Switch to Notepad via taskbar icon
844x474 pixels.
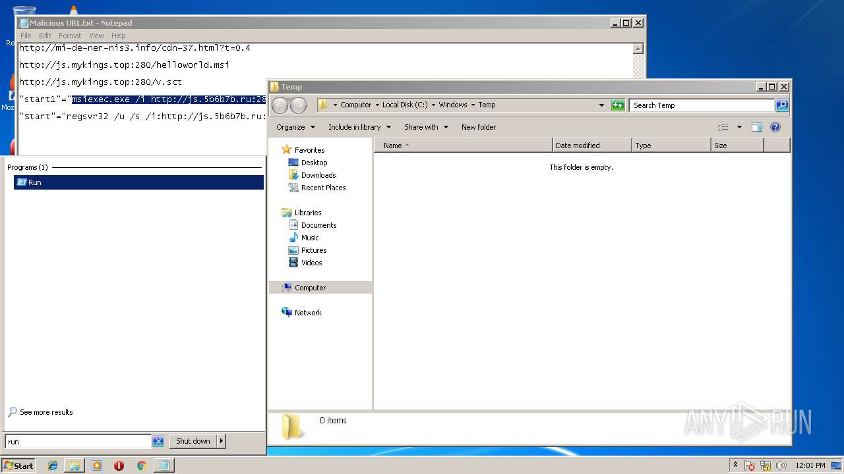163,465
